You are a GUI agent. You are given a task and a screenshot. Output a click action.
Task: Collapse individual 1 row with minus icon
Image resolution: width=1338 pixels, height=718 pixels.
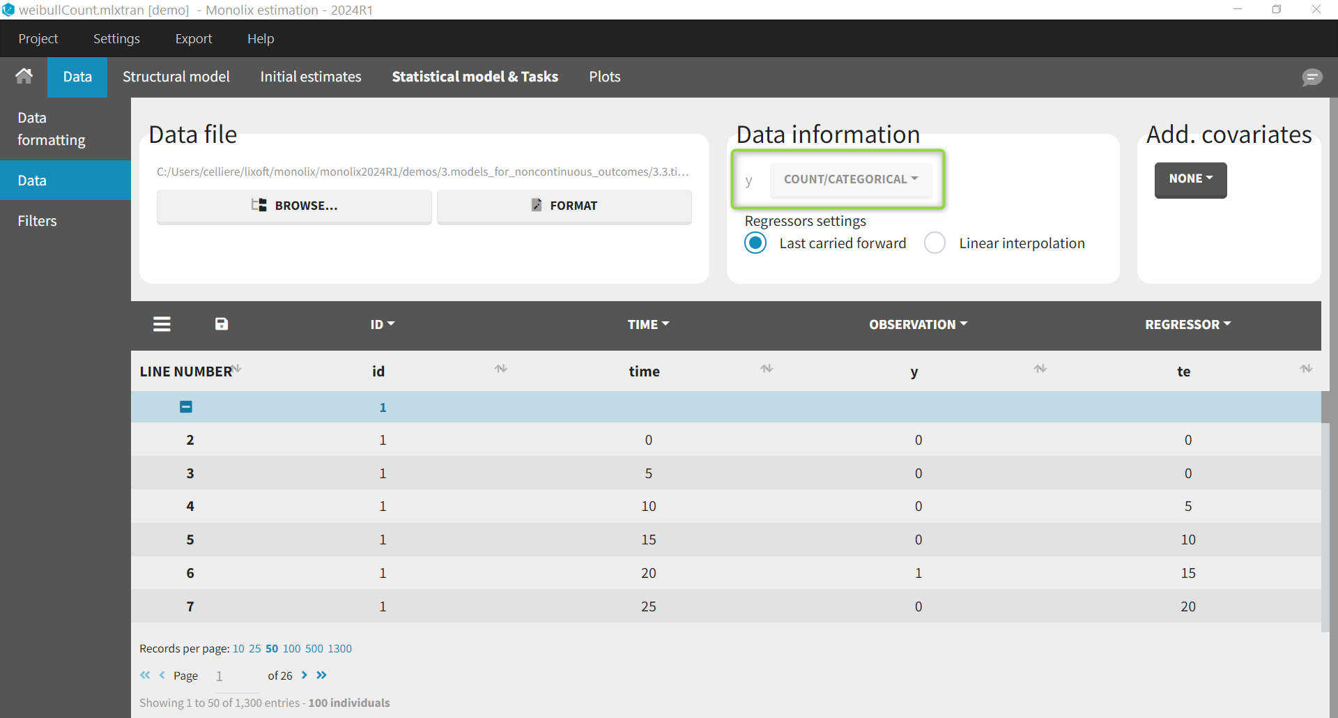[x=186, y=407]
